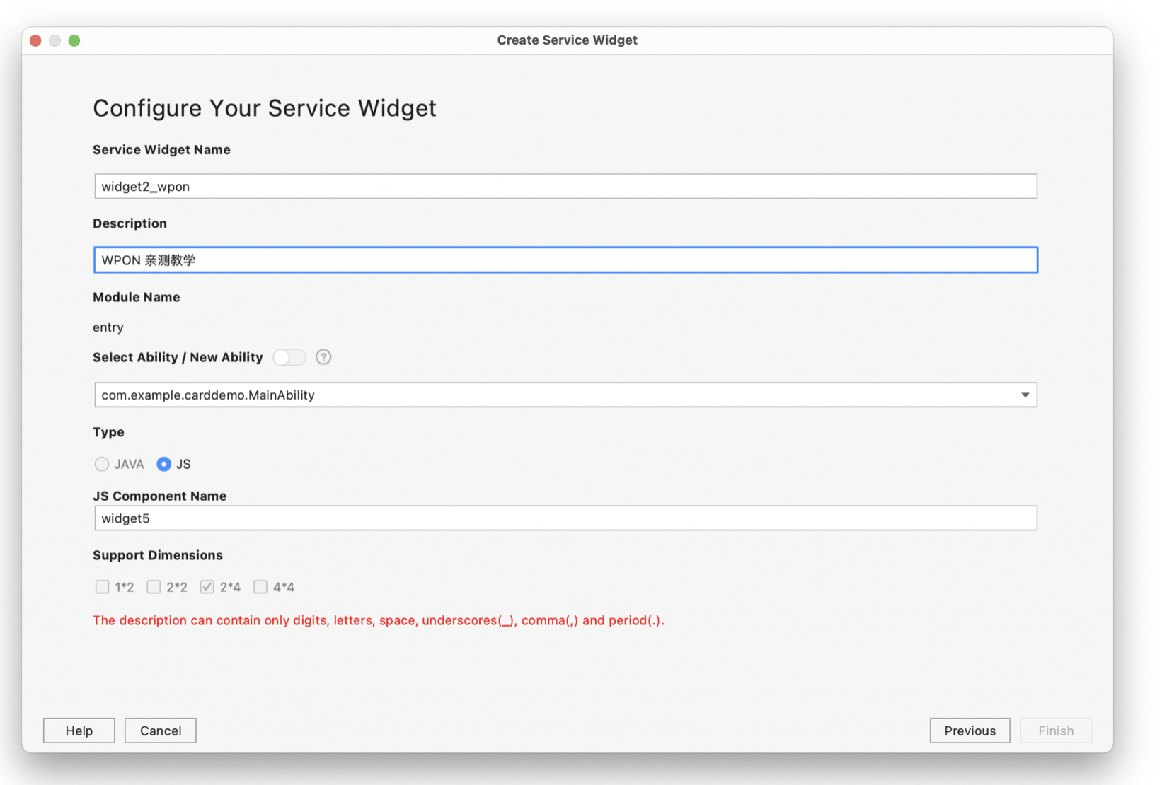Click the 'Create Service Widget' window title
Image resolution: width=1162 pixels, height=785 pixels.
tap(567, 40)
